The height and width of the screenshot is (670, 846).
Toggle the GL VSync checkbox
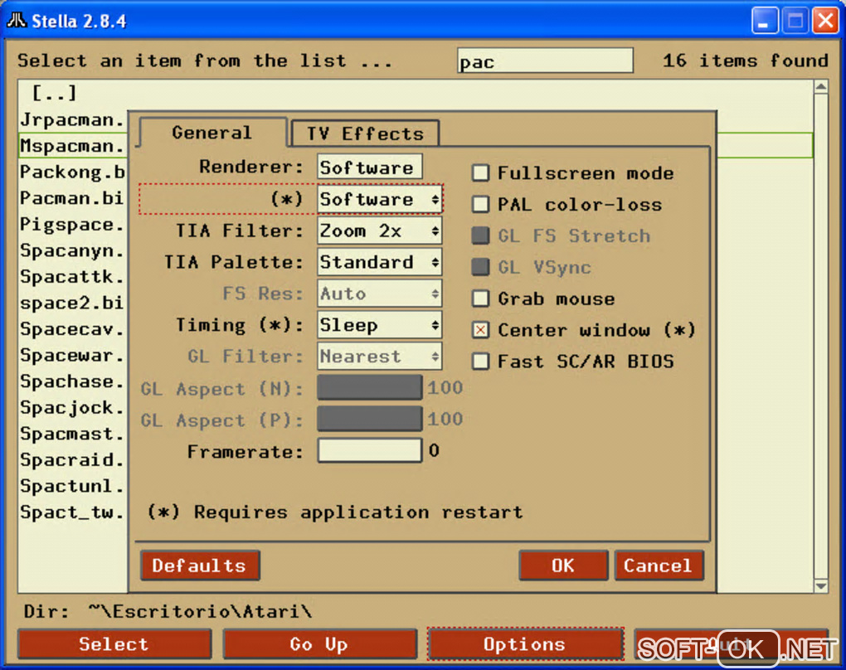click(x=480, y=267)
